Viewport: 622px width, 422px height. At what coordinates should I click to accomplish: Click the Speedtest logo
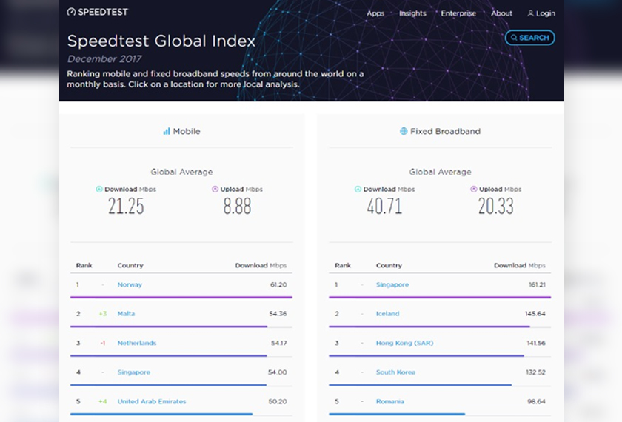98,12
